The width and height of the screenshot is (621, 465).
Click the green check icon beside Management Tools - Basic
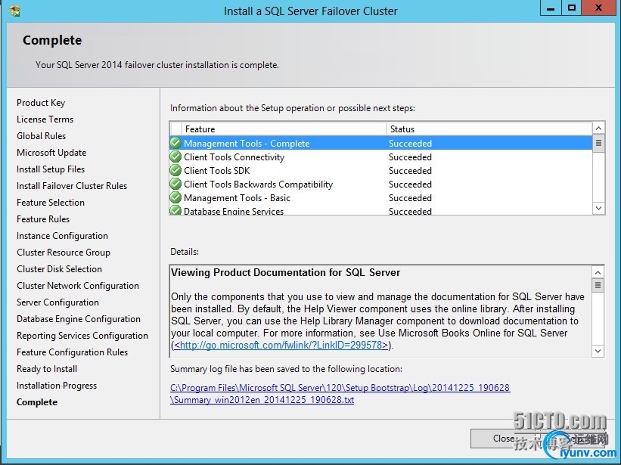[175, 197]
